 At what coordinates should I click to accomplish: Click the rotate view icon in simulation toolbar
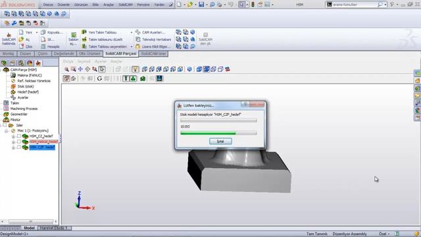pyautogui.click(x=87, y=69)
